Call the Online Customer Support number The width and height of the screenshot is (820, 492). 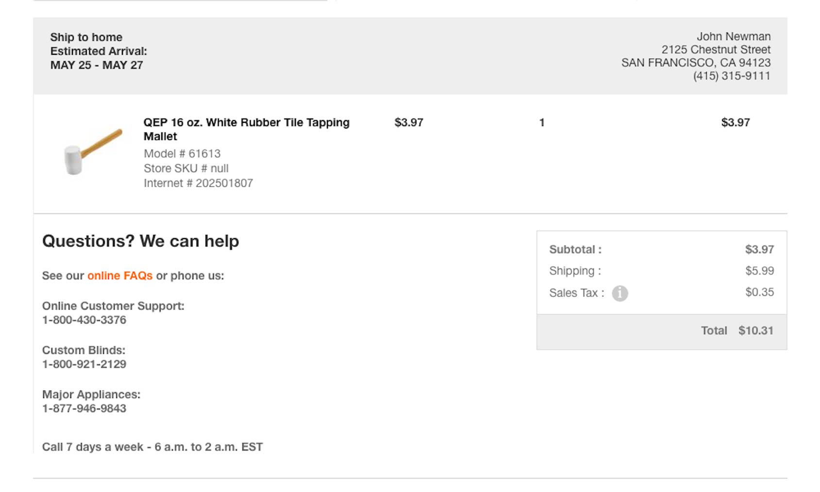[84, 320]
